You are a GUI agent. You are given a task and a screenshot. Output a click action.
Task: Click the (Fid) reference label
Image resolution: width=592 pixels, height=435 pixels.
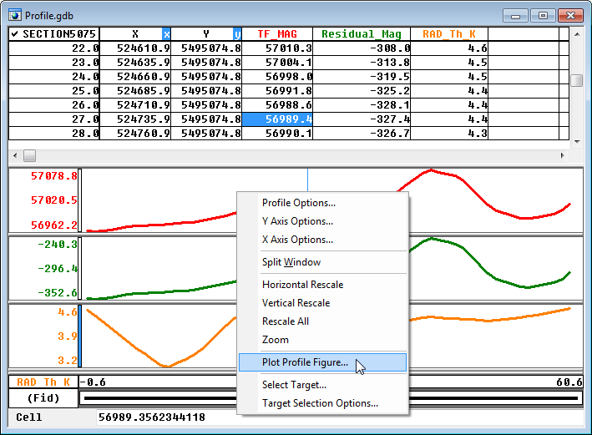click(43, 398)
